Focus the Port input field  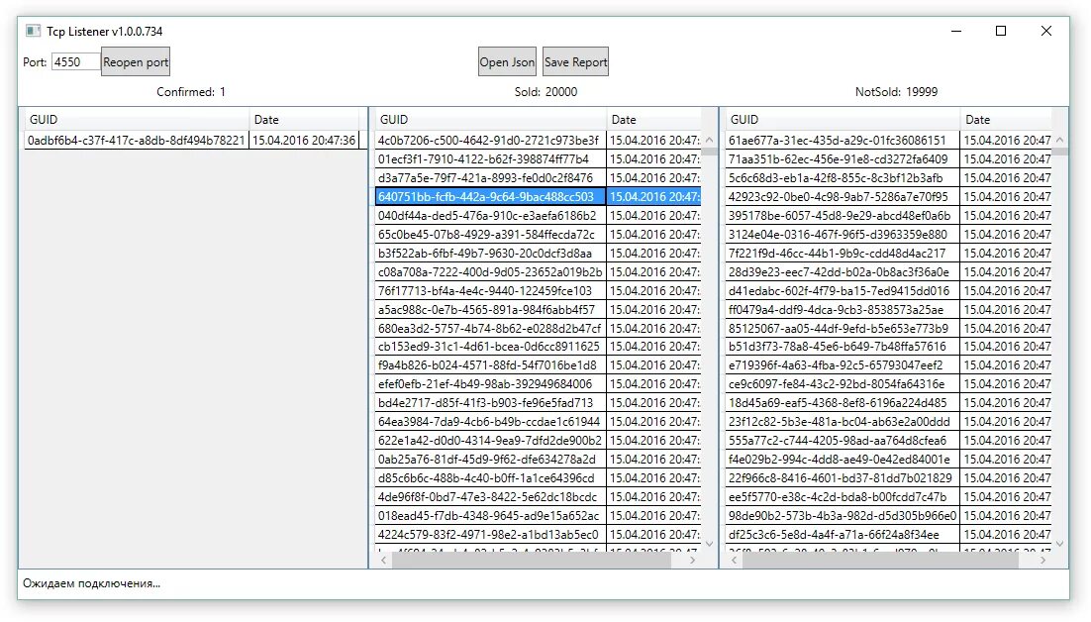pyautogui.click(x=76, y=62)
